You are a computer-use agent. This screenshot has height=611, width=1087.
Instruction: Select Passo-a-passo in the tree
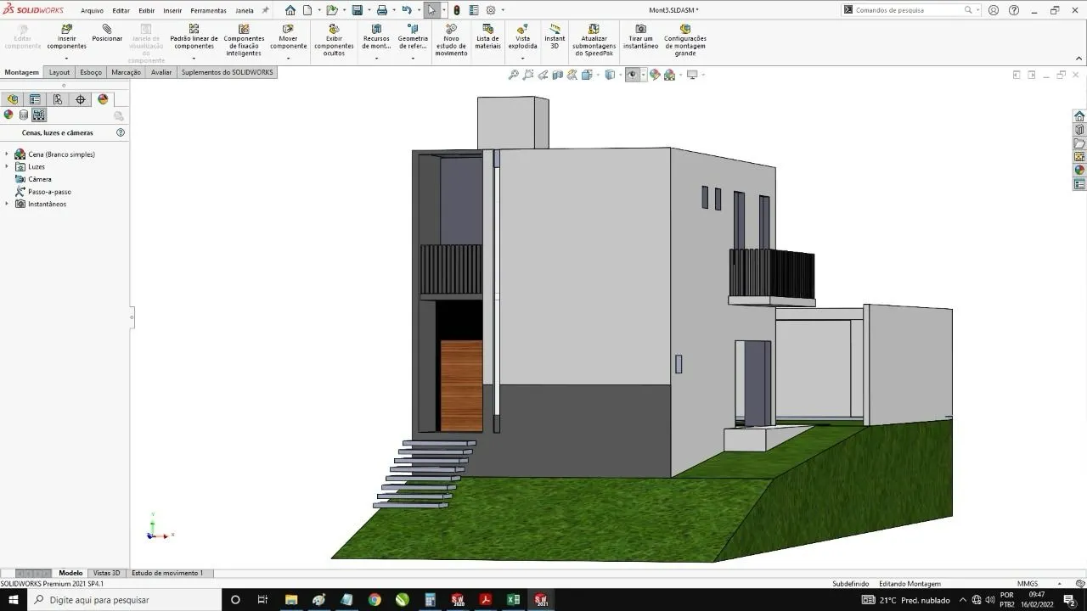click(49, 192)
